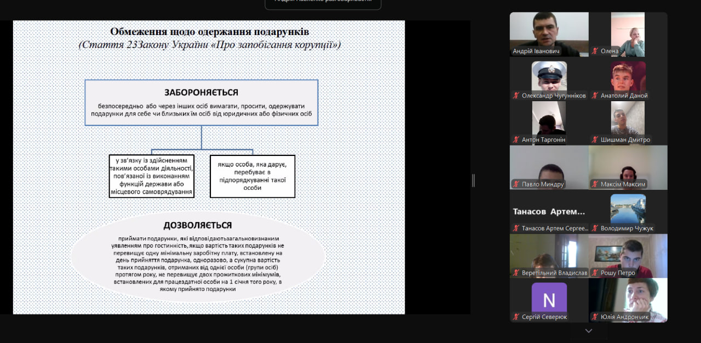Click the muted mic icon for Шишман Дмитро

[595, 140]
